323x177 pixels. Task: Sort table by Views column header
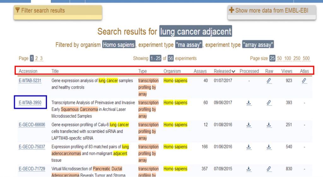pyautogui.click(x=287, y=71)
